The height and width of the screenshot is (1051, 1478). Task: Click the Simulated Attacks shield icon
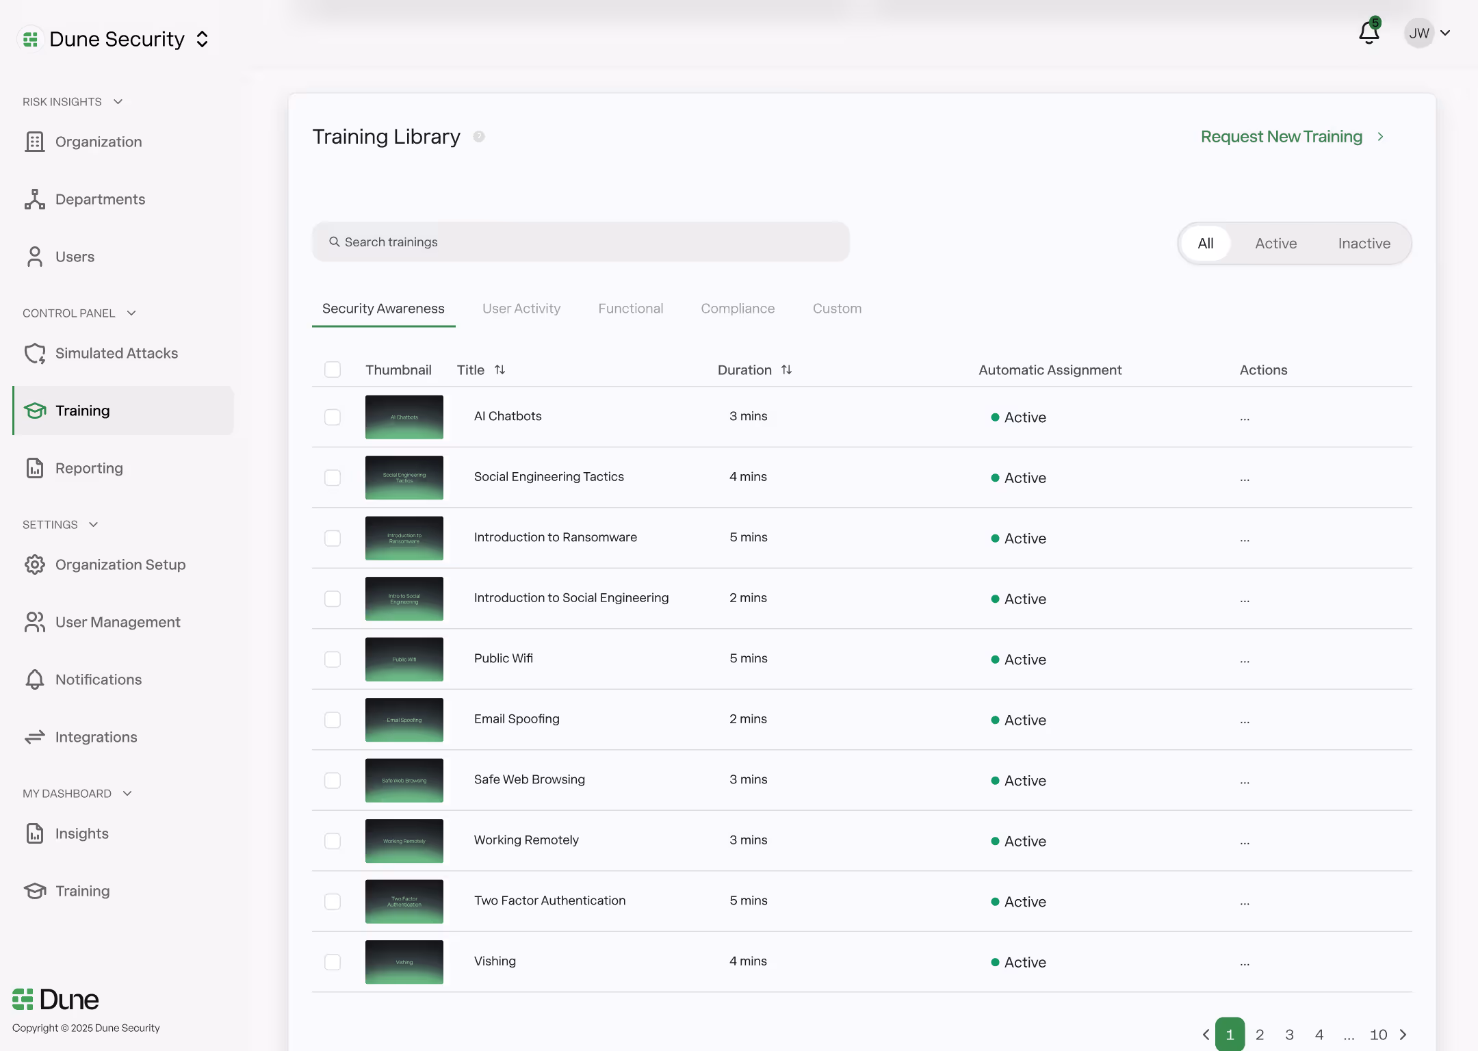[x=35, y=353]
